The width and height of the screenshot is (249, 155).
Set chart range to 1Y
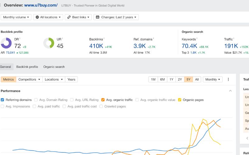pyautogui.click(x=171, y=79)
